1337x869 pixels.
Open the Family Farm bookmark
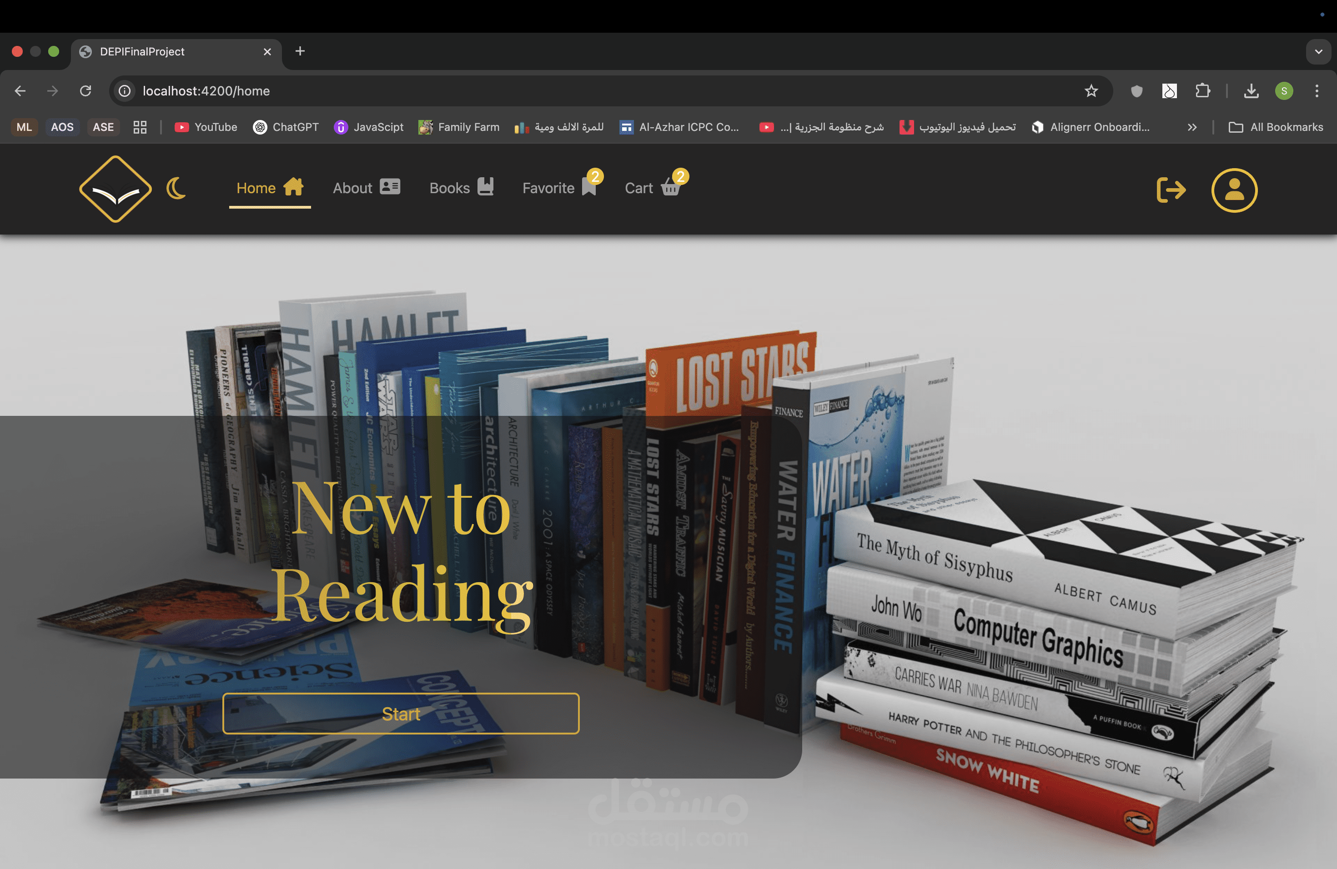pos(459,127)
